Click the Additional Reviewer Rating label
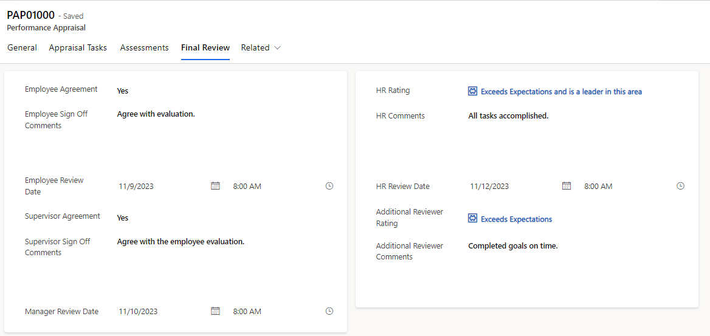 (x=410, y=218)
